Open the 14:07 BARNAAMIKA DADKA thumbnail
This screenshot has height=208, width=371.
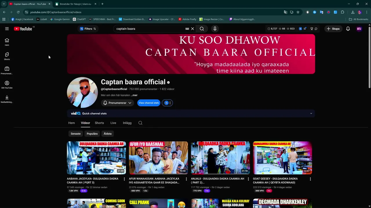point(283,158)
